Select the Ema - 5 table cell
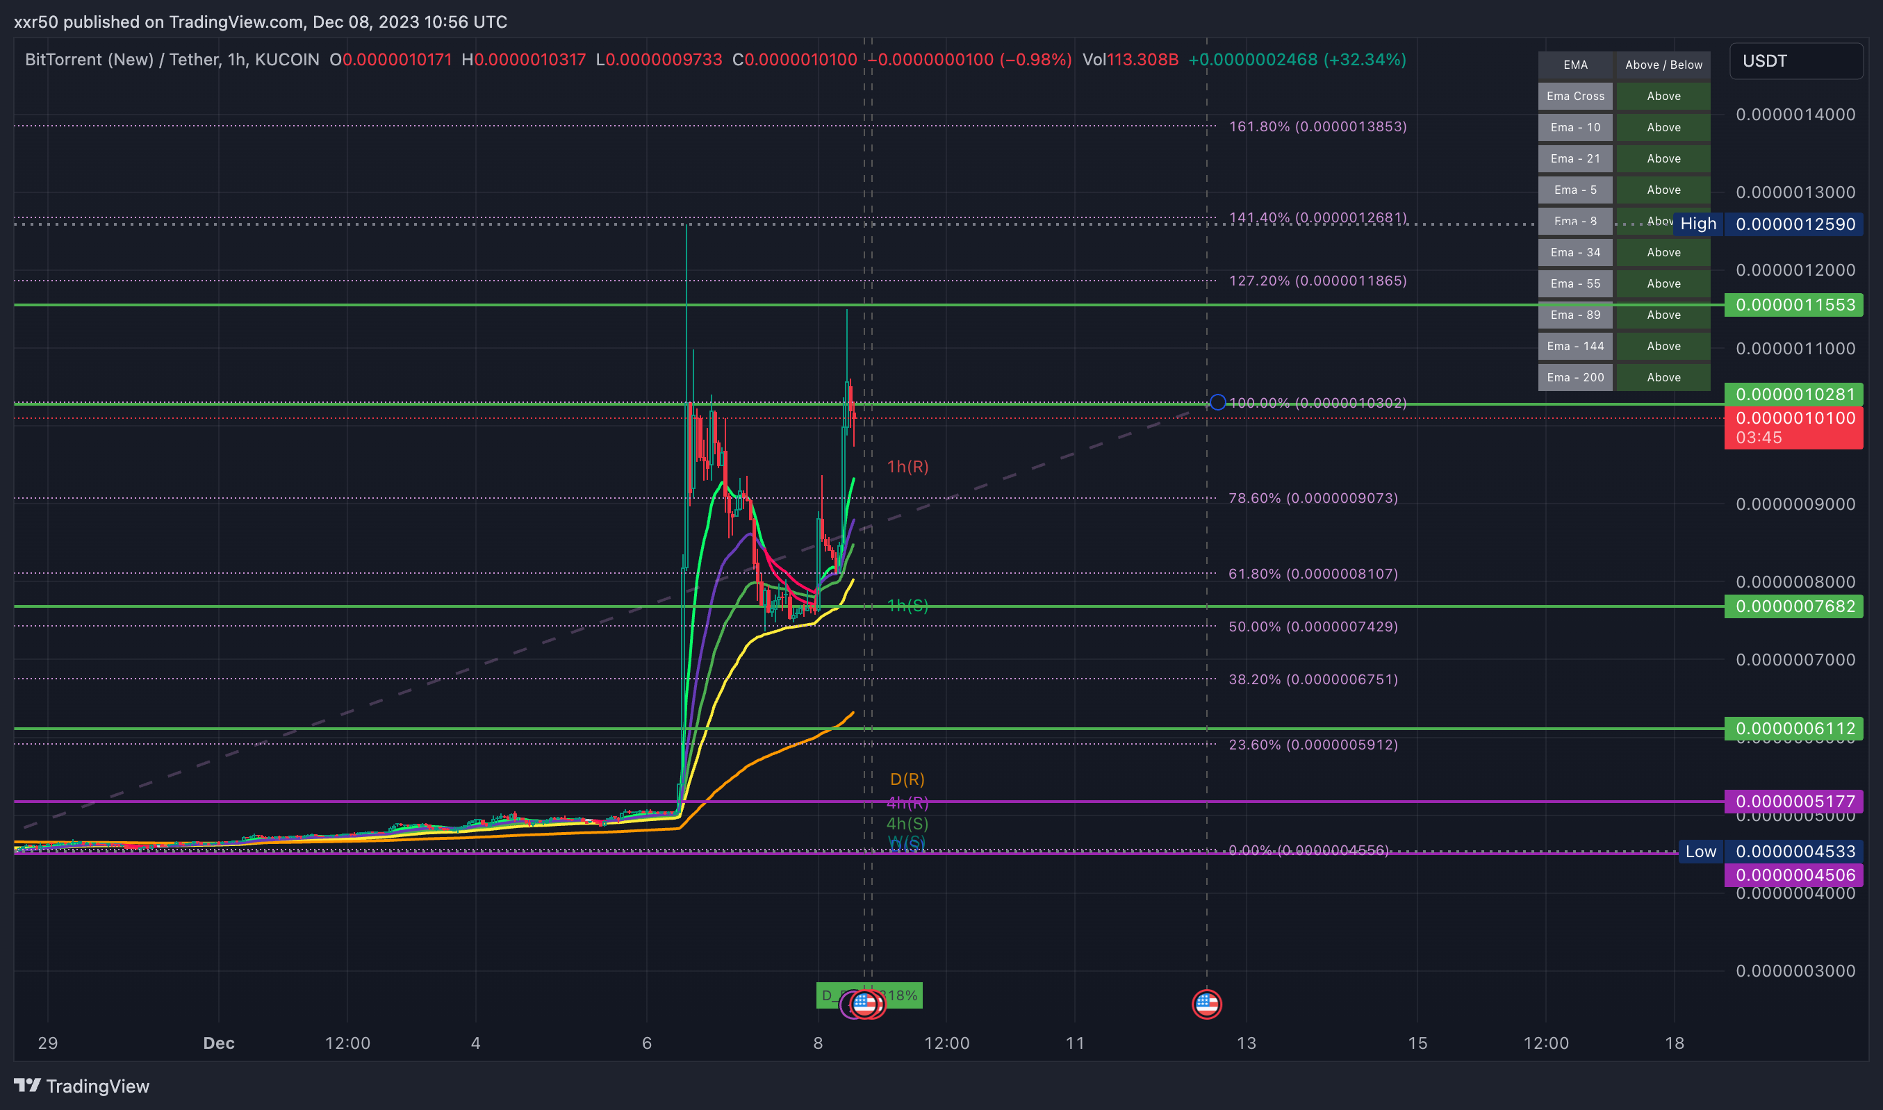Screen dimensions: 1883x1110 click(1574, 190)
